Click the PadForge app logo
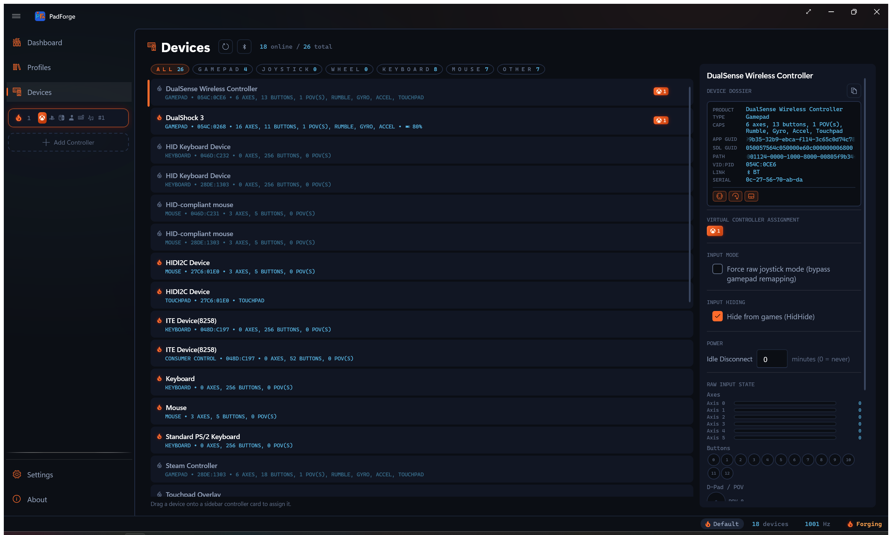The height and width of the screenshot is (535, 892). point(40,16)
